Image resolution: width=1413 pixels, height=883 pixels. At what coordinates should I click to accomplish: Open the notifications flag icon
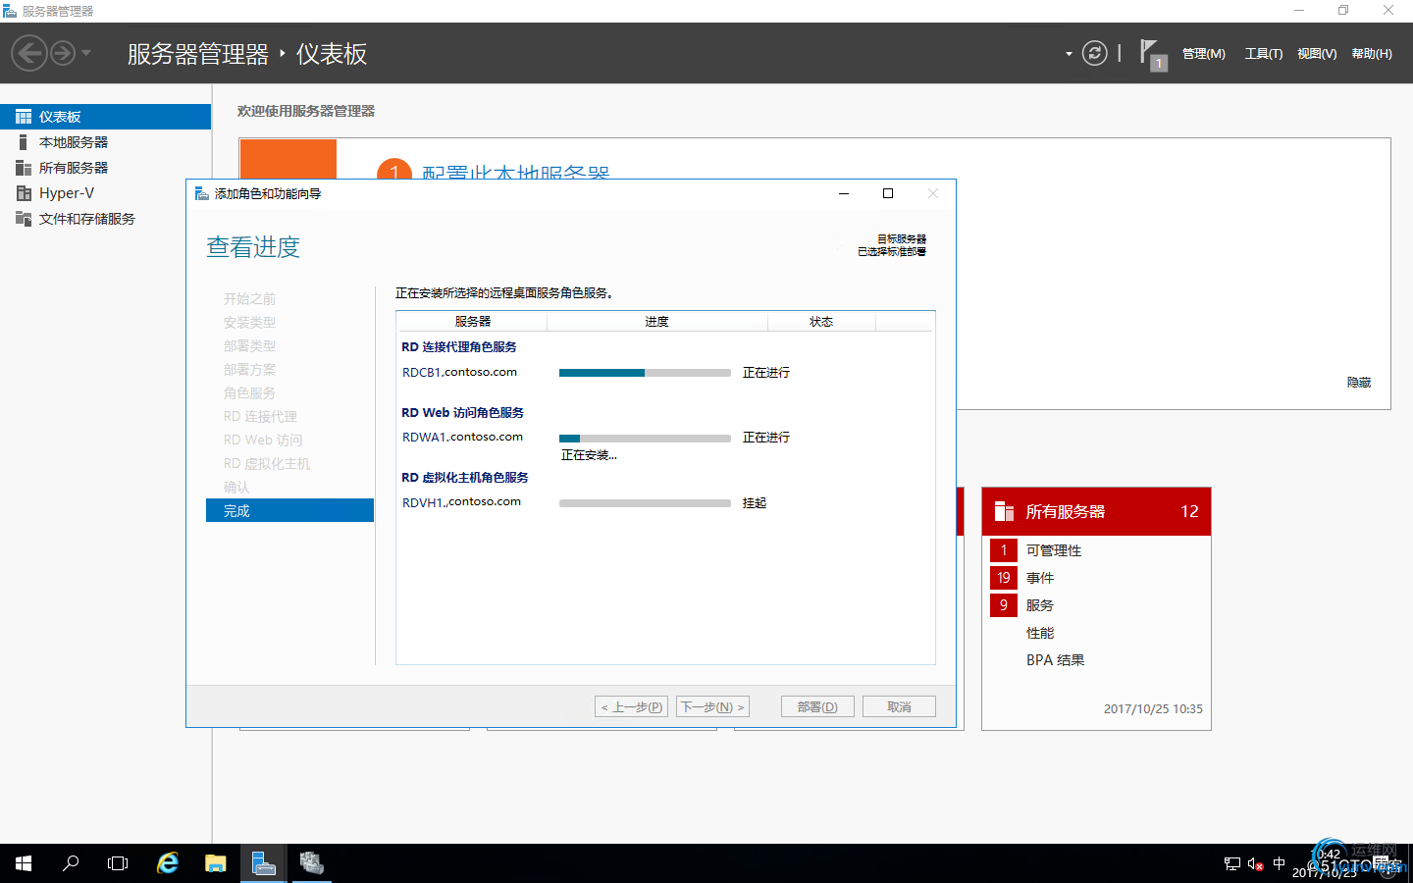[1153, 54]
